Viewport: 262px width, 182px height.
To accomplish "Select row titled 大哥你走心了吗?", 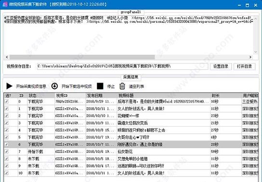I will point(131,137).
